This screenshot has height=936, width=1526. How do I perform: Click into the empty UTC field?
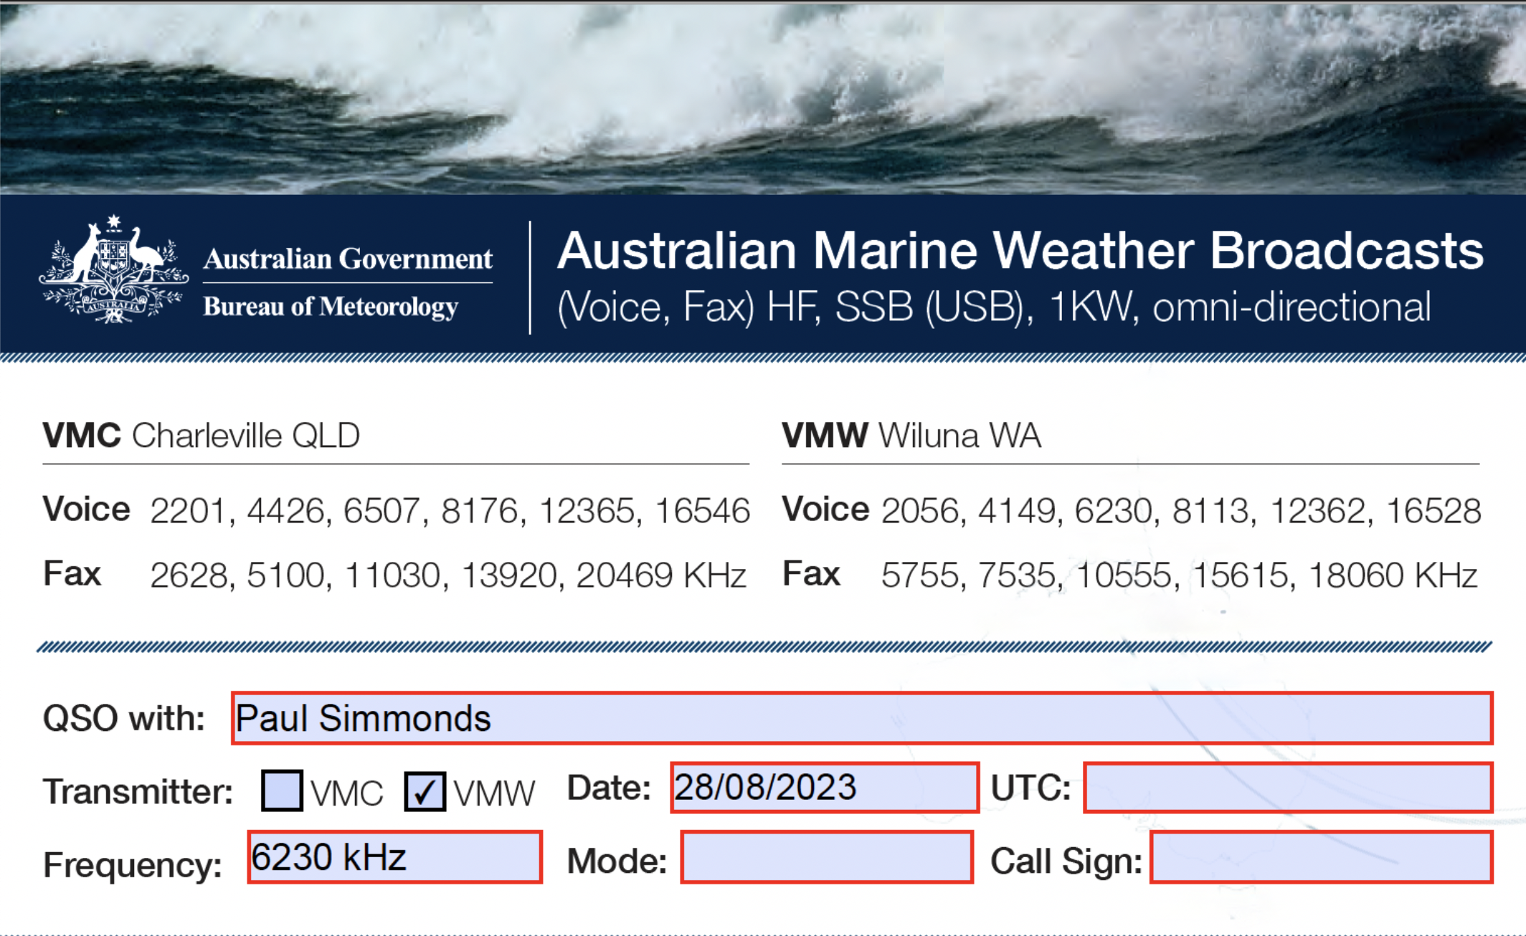[x=1287, y=788]
